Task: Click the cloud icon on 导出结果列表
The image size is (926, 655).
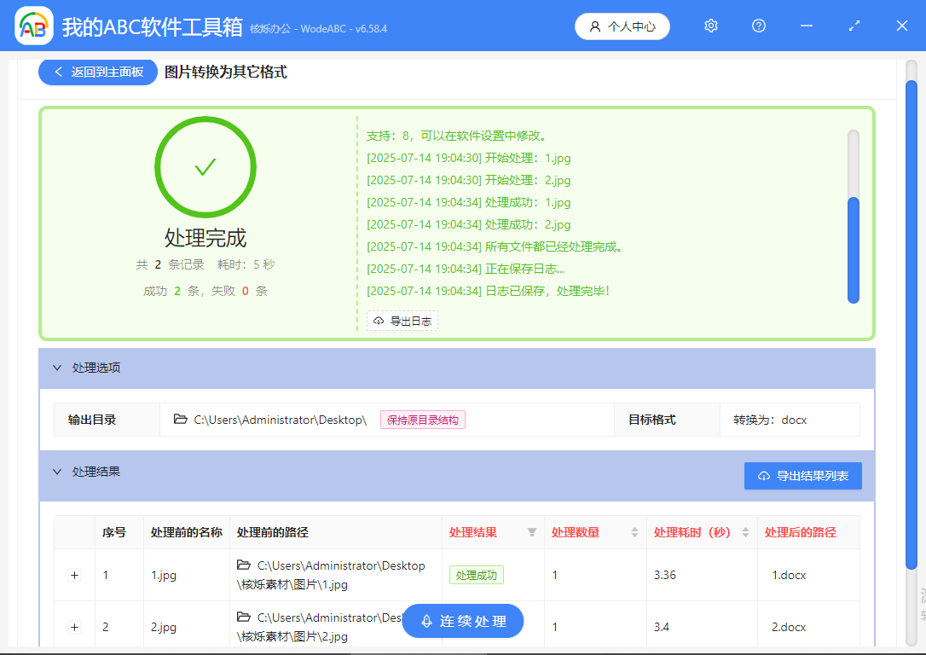Action: 764,476
